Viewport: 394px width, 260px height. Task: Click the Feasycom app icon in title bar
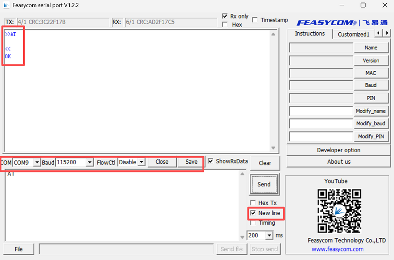click(6, 5)
